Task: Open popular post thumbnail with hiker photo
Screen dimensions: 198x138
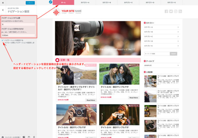Action: click(x=150, y=96)
